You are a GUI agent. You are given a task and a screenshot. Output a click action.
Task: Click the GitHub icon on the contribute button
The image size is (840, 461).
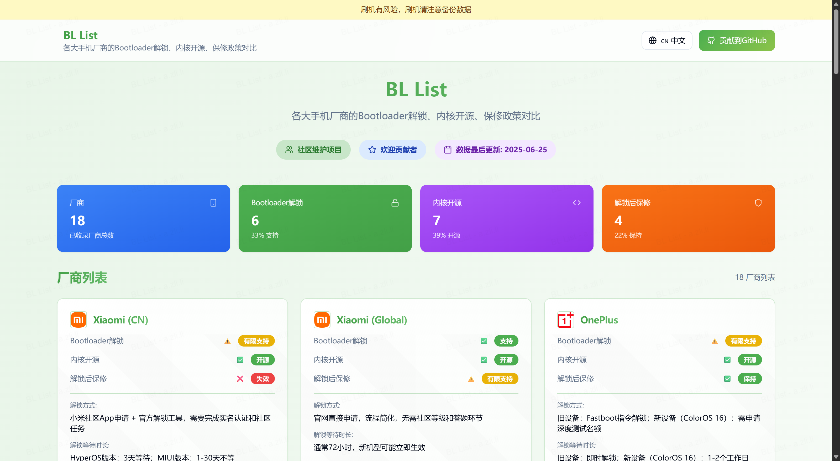coord(711,40)
